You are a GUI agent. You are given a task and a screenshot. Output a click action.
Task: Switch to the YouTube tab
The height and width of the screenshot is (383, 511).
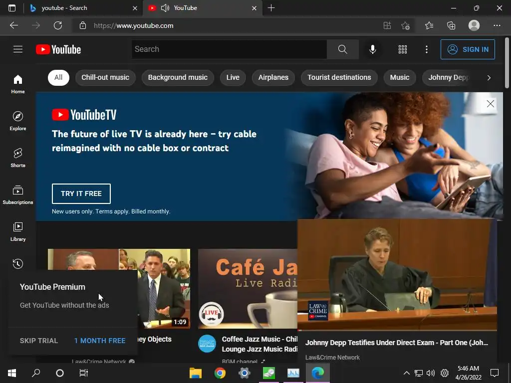tap(202, 8)
